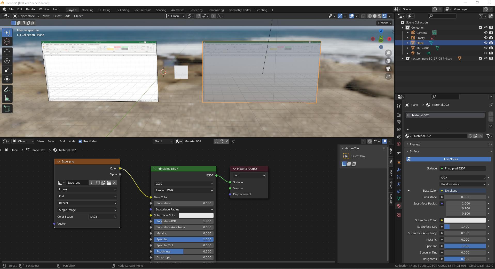Select the Scale tool
The width and height of the screenshot is (495, 269).
tap(7, 70)
